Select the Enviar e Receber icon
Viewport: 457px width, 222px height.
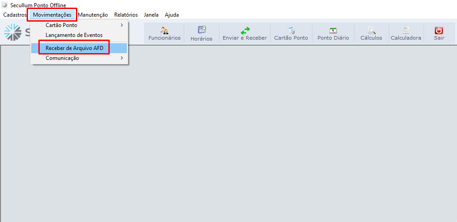(245, 31)
